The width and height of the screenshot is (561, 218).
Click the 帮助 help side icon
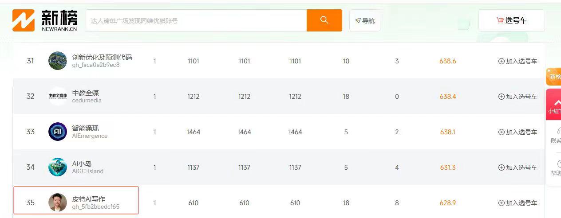coord(555,168)
